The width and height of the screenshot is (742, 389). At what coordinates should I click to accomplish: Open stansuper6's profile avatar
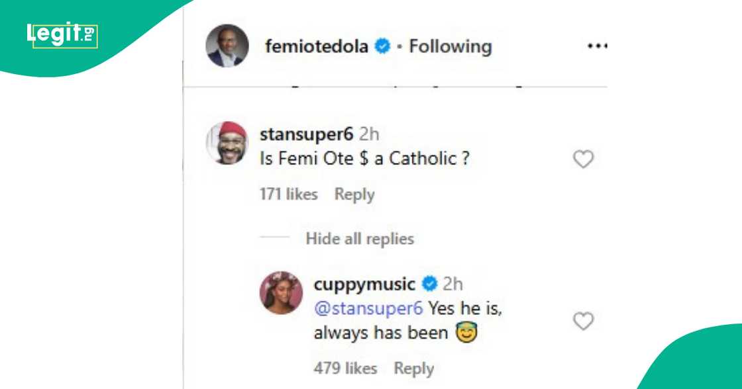tap(229, 141)
